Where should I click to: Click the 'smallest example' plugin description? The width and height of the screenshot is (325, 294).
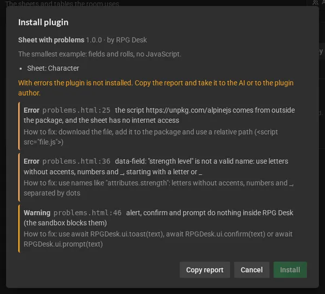point(100,54)
